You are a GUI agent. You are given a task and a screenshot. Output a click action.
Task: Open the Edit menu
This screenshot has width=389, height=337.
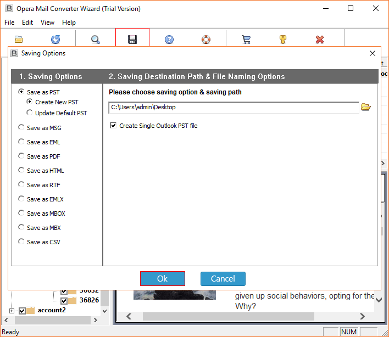tap(27, 23)
